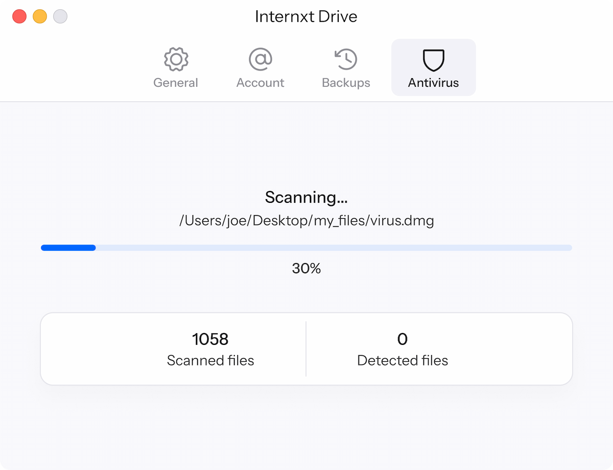The image size is (613, 470).
Task: Click the 1058 scanned files count
Action: (x=210, y=339)
